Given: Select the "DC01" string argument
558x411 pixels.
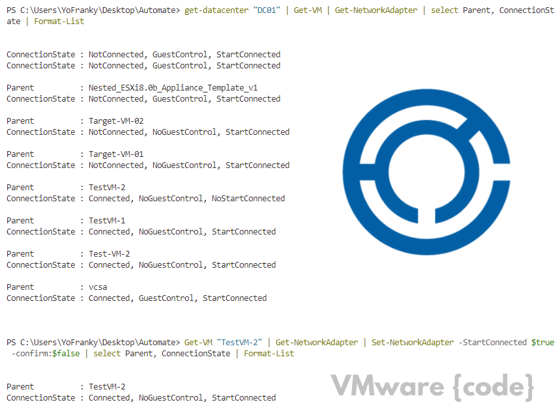Looking at the screenshot, I should 267,10.
